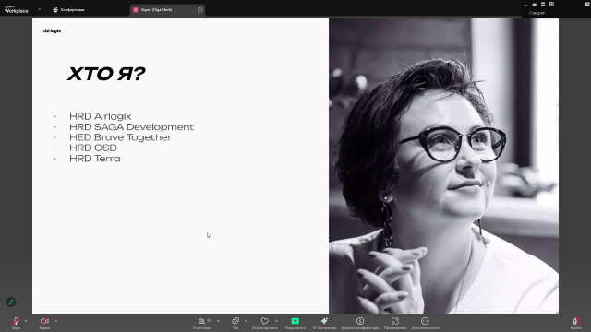Click the ХТО Я? slide heading
591x332 pixels.
[106, 74]
